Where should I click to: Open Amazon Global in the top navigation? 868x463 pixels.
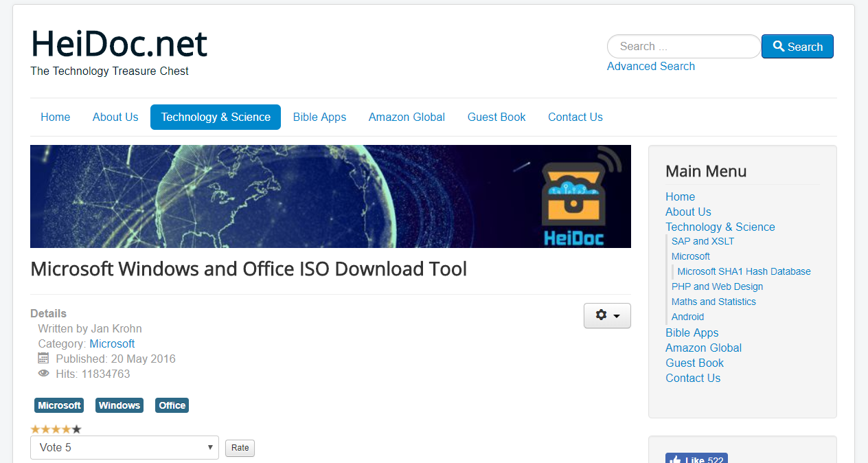[407, 117]
